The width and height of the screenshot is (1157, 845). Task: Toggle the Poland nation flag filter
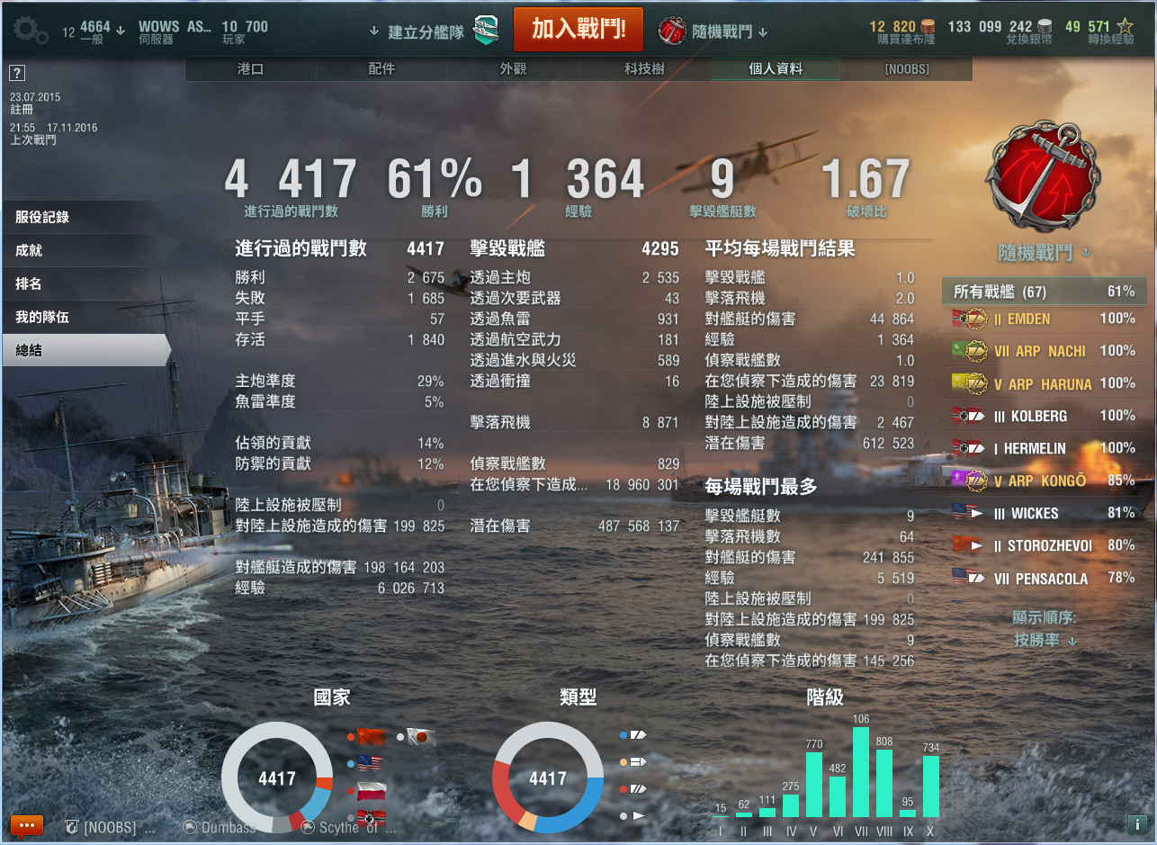pyautogui.click(x=371, y=790)
